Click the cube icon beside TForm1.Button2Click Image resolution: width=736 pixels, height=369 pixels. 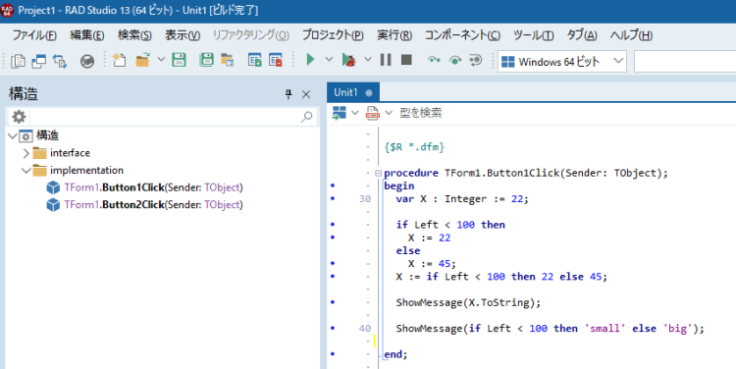(x=53, y=205)
